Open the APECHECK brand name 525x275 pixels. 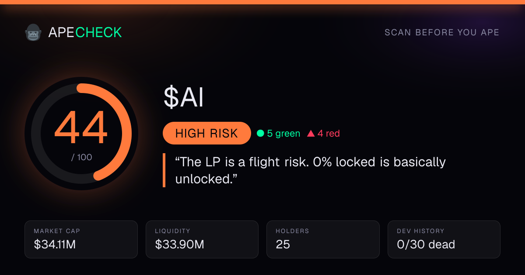[x=85, y=32]
